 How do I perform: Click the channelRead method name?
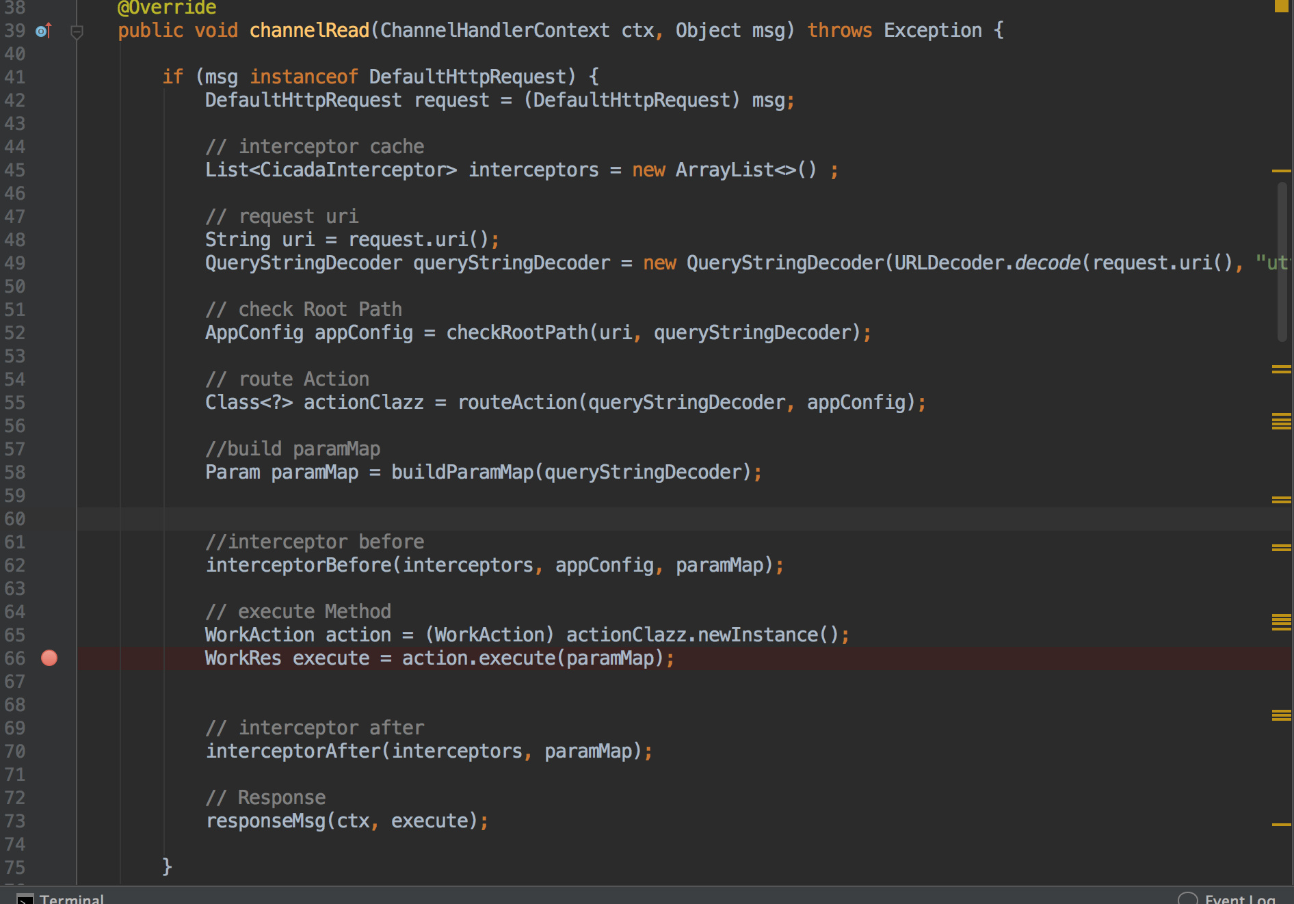pos(309,31)
